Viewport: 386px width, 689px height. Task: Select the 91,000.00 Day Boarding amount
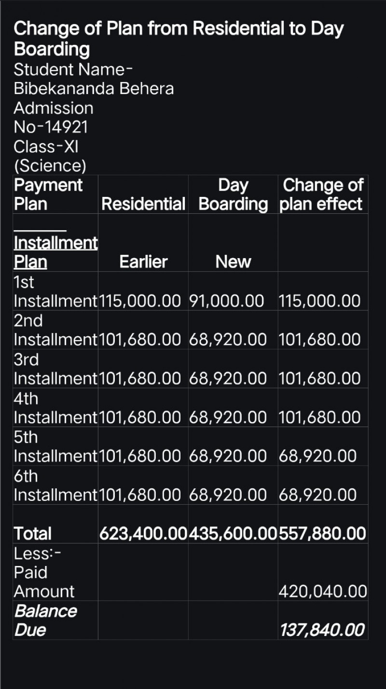pyautogui.click(x=226, y=301)
